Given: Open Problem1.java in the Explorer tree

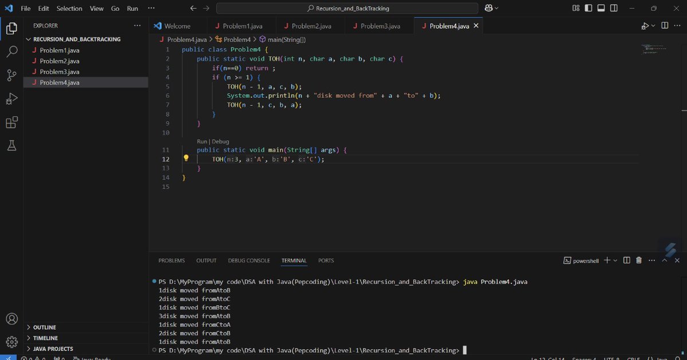Looking at the screenshot, I should [x=86, y=50].
